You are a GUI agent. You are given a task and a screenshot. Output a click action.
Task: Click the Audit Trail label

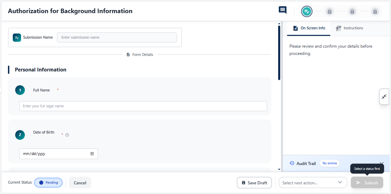306,164
